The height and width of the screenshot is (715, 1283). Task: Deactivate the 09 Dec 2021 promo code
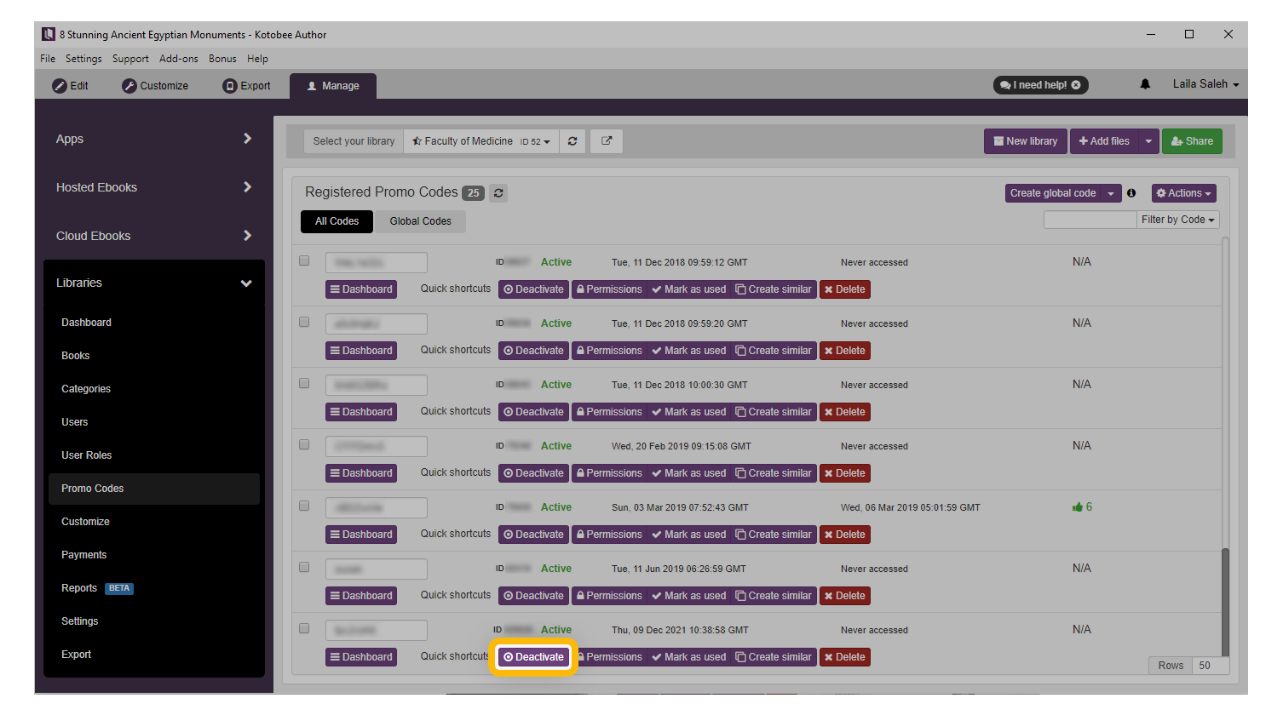coord(533,657)
